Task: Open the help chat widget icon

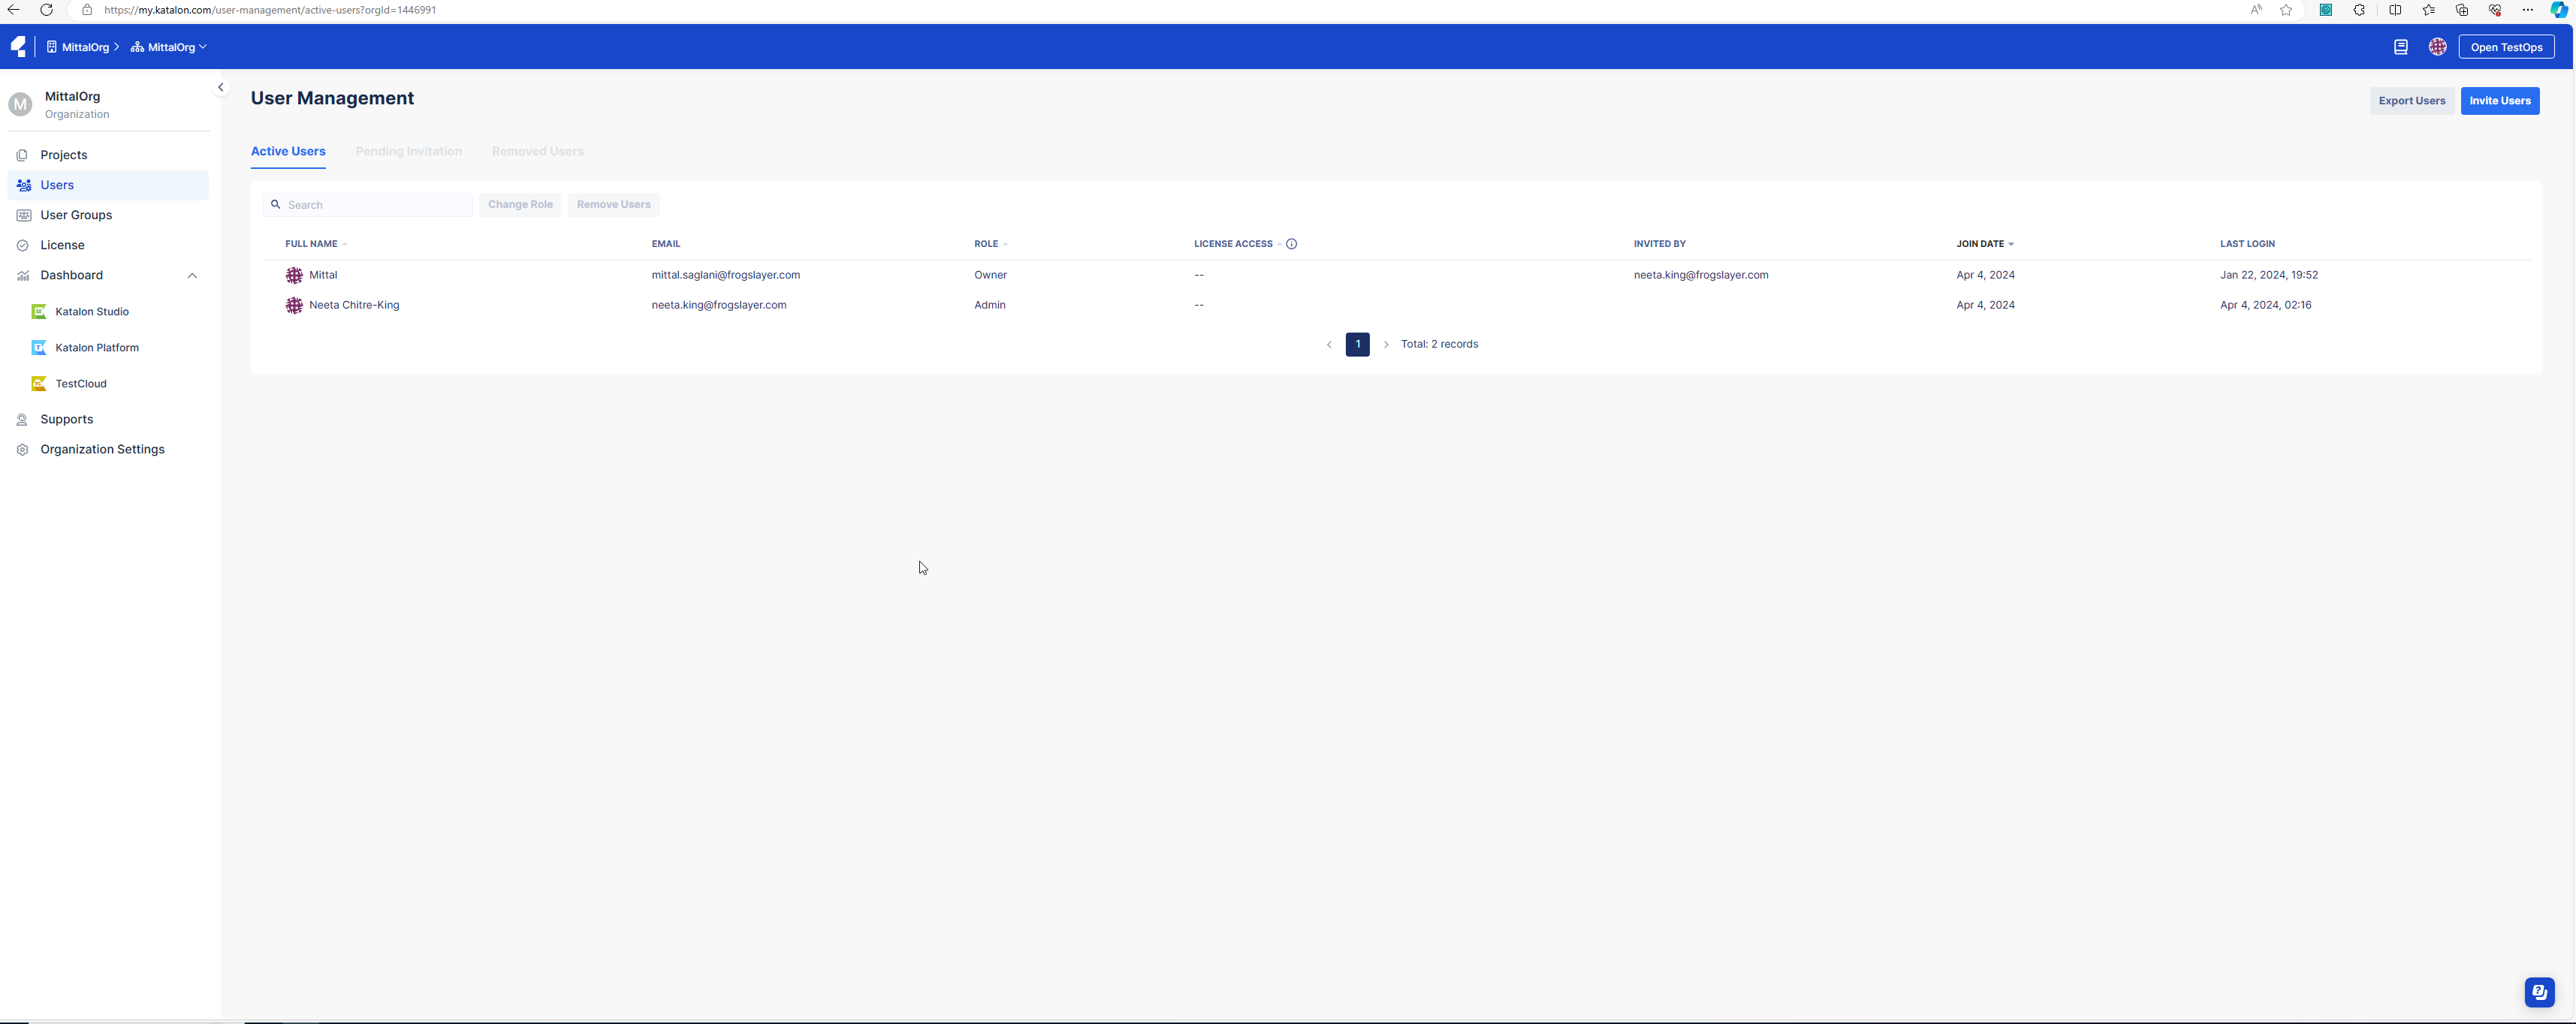Action: pos(2539,992)
